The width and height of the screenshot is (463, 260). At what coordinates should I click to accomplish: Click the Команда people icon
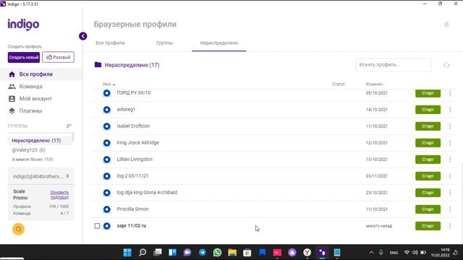tap(12, 87)
